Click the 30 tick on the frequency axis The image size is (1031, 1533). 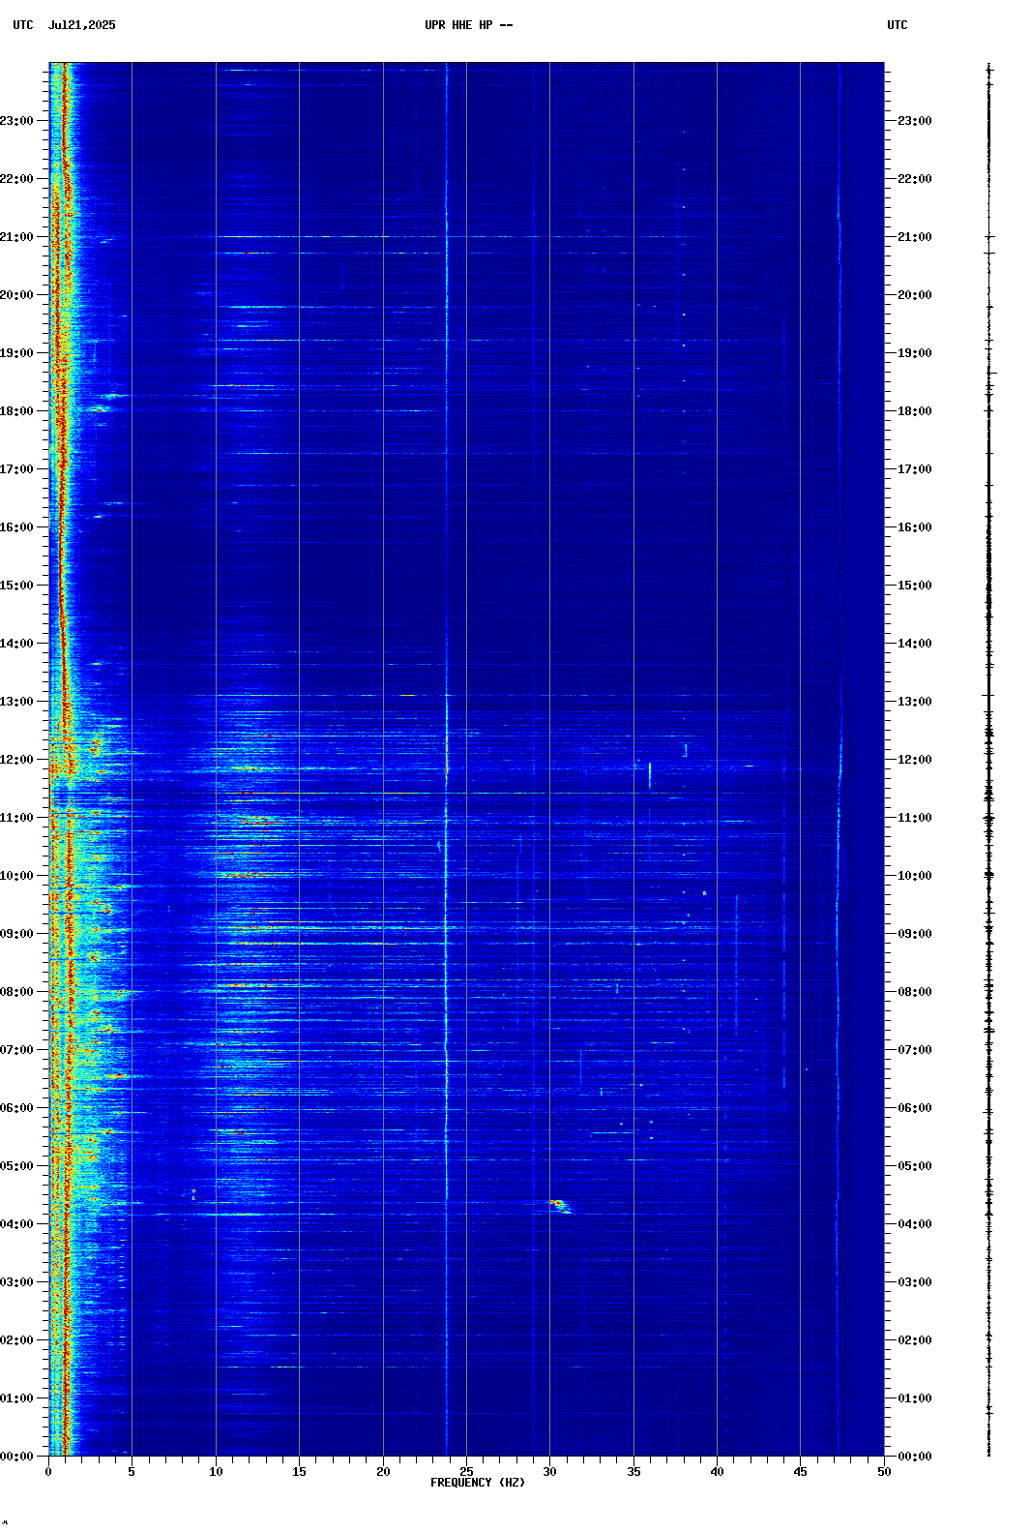[549, 1472]
